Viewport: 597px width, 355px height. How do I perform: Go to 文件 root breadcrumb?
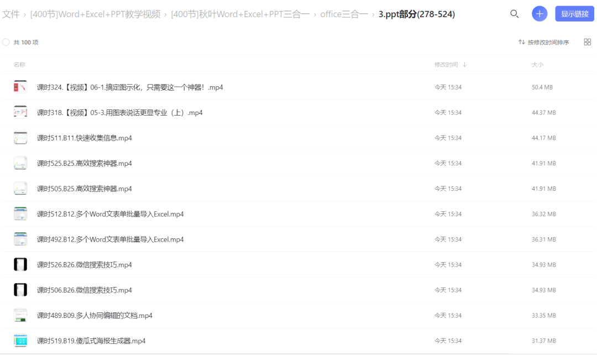coord(11,14)
